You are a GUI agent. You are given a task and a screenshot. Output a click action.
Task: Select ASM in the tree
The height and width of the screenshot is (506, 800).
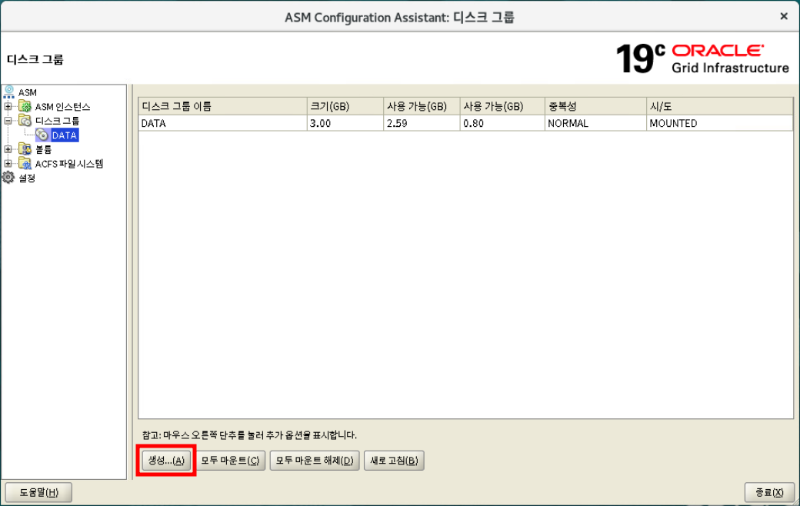(x=28, y=92)
